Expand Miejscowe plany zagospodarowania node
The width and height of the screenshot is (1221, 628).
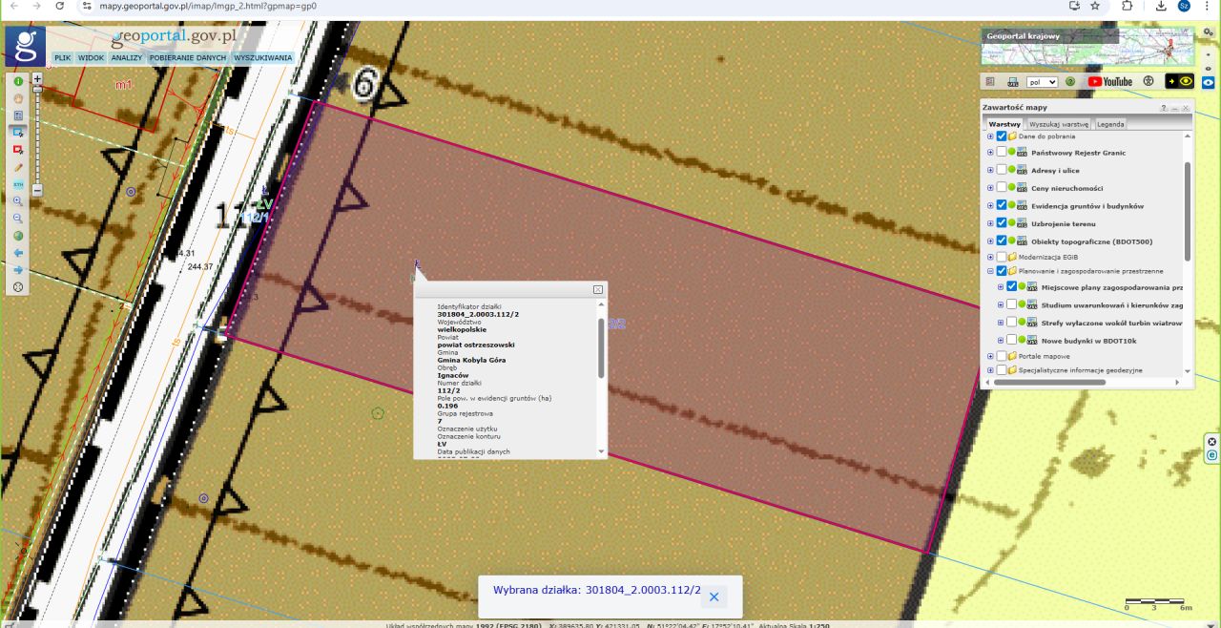pyautogui.click(x=1001, y=286)
